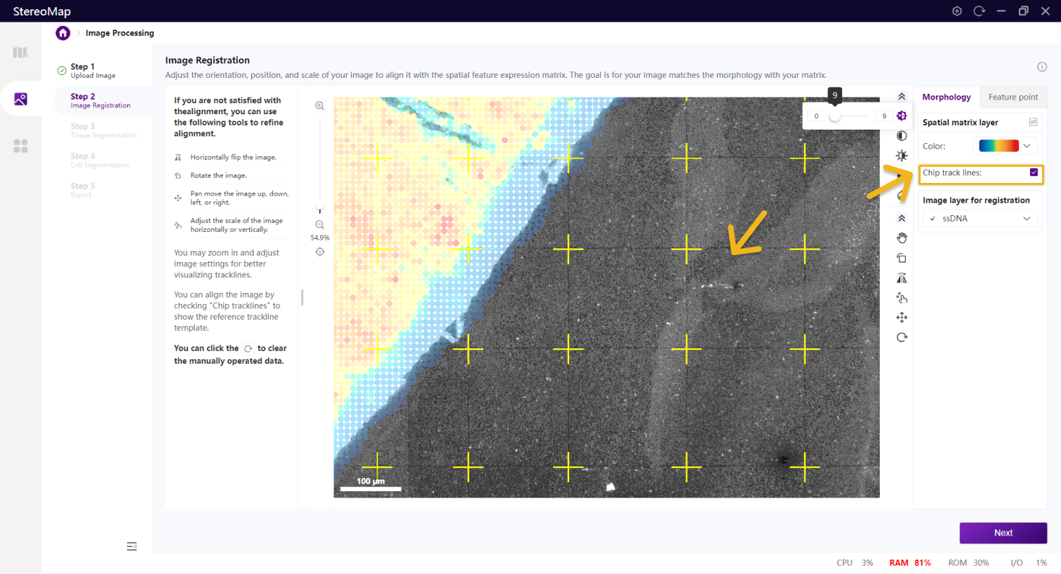Open the Color gradient dropdown

(x=1006, y=146)
